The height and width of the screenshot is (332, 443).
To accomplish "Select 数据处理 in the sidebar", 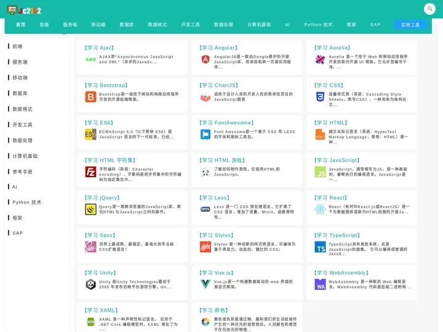I will pos(22,140).
